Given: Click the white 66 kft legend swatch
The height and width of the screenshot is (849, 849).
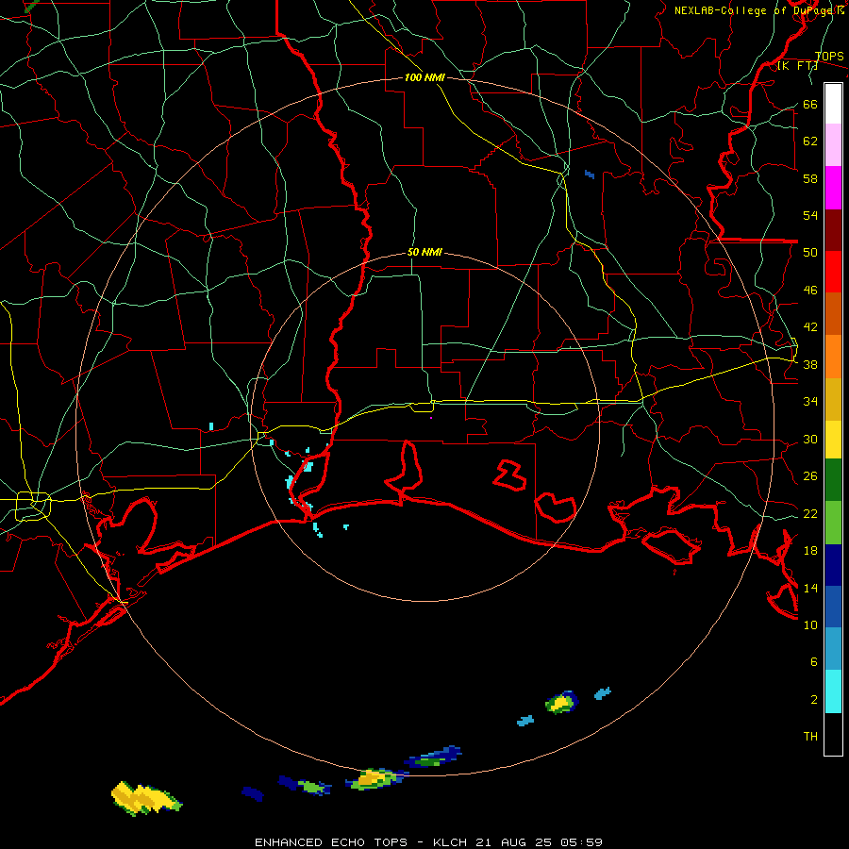Looking at the screenshot, I should [x=833, y=104].
